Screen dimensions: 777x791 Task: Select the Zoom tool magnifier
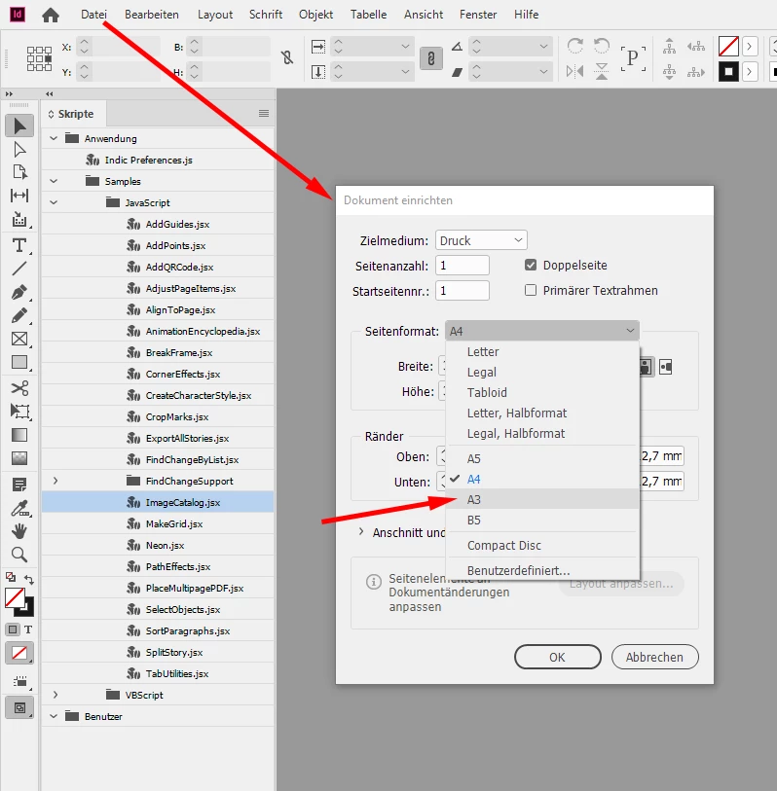[x=19, y=555]
